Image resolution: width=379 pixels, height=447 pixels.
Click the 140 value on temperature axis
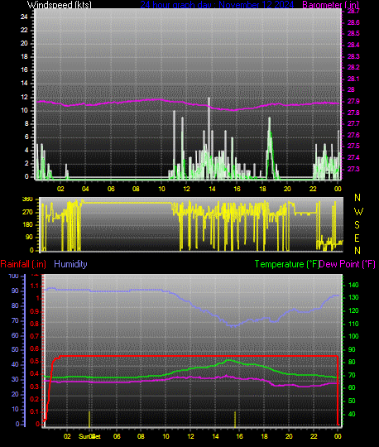click(x=353, y=285)
